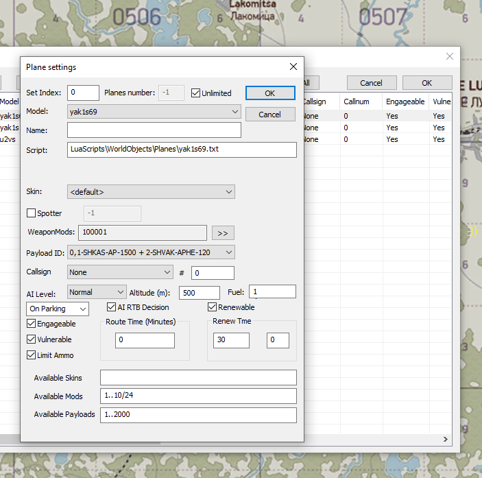Click the >> button beside WeaponMods
The height and width of the screenshot is (478, 482).
223,233
